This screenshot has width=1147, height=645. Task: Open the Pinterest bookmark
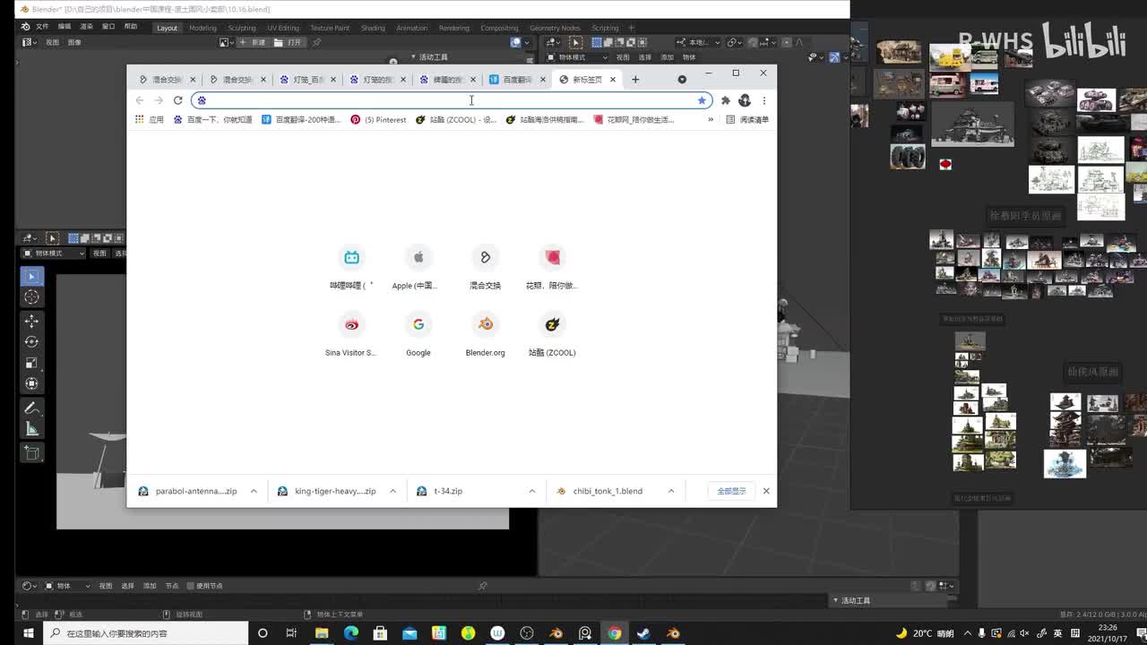pos(378,119)
